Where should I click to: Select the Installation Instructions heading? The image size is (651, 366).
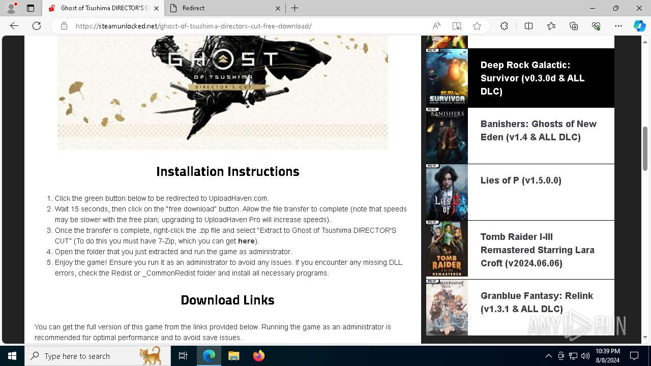[x=227, y=172]
